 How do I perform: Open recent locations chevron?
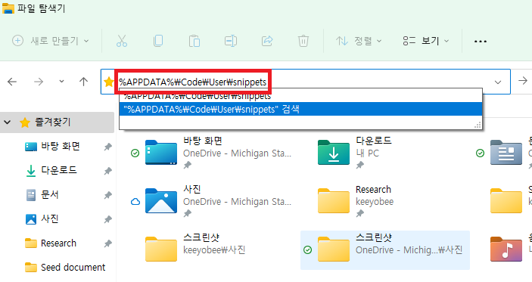click(x=61, y=82)
